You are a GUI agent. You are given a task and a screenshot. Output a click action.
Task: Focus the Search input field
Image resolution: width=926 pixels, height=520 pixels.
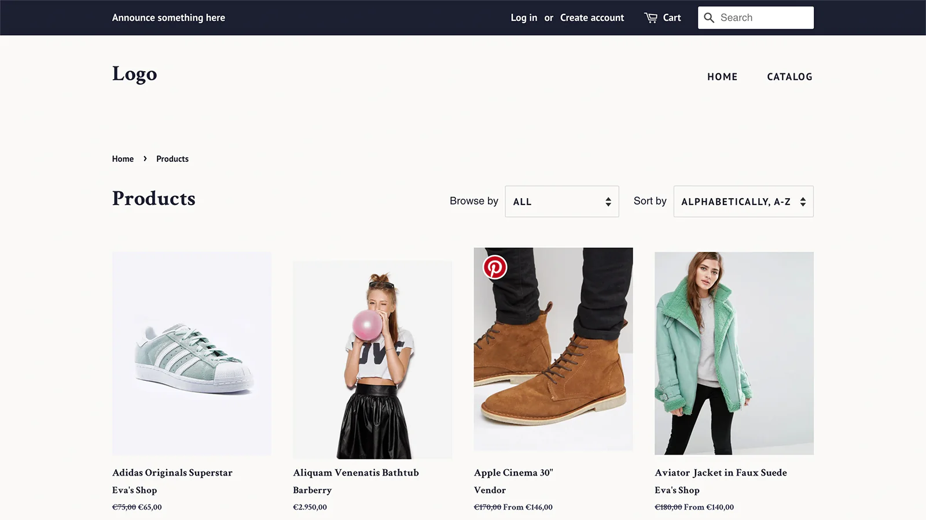pyautogui.click(x=756, y=18)
